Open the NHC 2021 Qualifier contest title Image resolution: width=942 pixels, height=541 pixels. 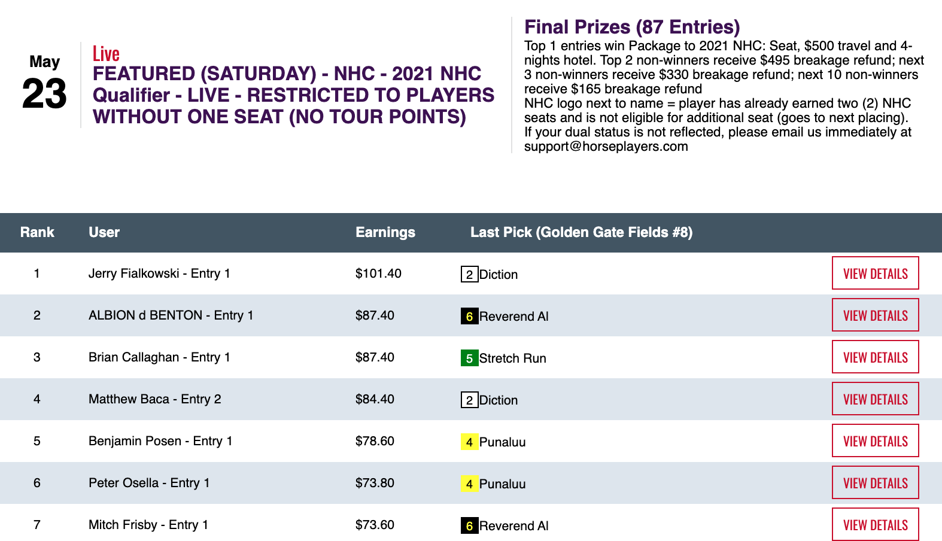293,95
